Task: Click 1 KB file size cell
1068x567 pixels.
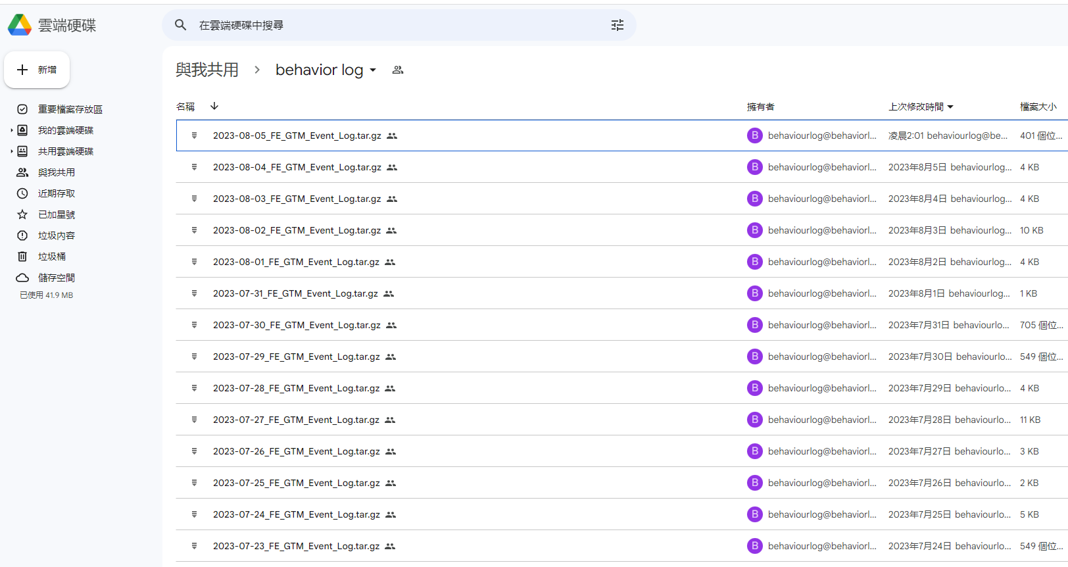Action: pyautogui.click(x=1029, y=293)
